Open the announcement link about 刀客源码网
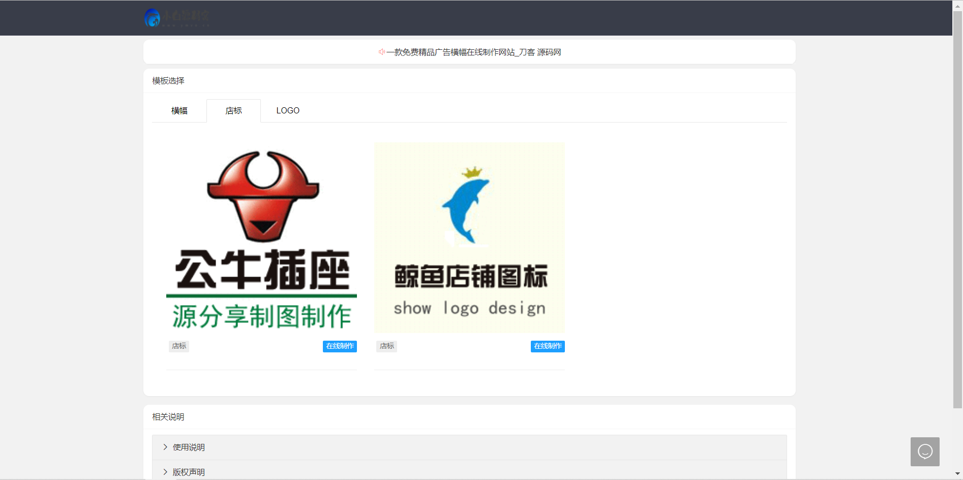The width and height of the screenshot is (963, 480). click(474, 52)
